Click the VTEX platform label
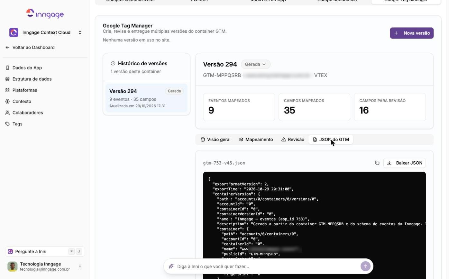This screenshot has height=279, width=449. point(321,75)
